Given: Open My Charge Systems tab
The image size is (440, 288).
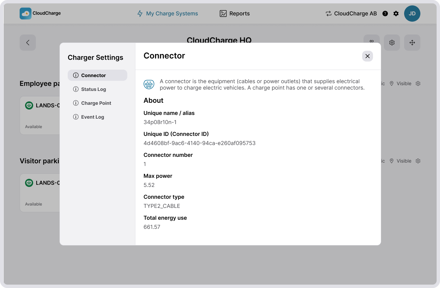Looking at the screenshot, I should 168,14.
